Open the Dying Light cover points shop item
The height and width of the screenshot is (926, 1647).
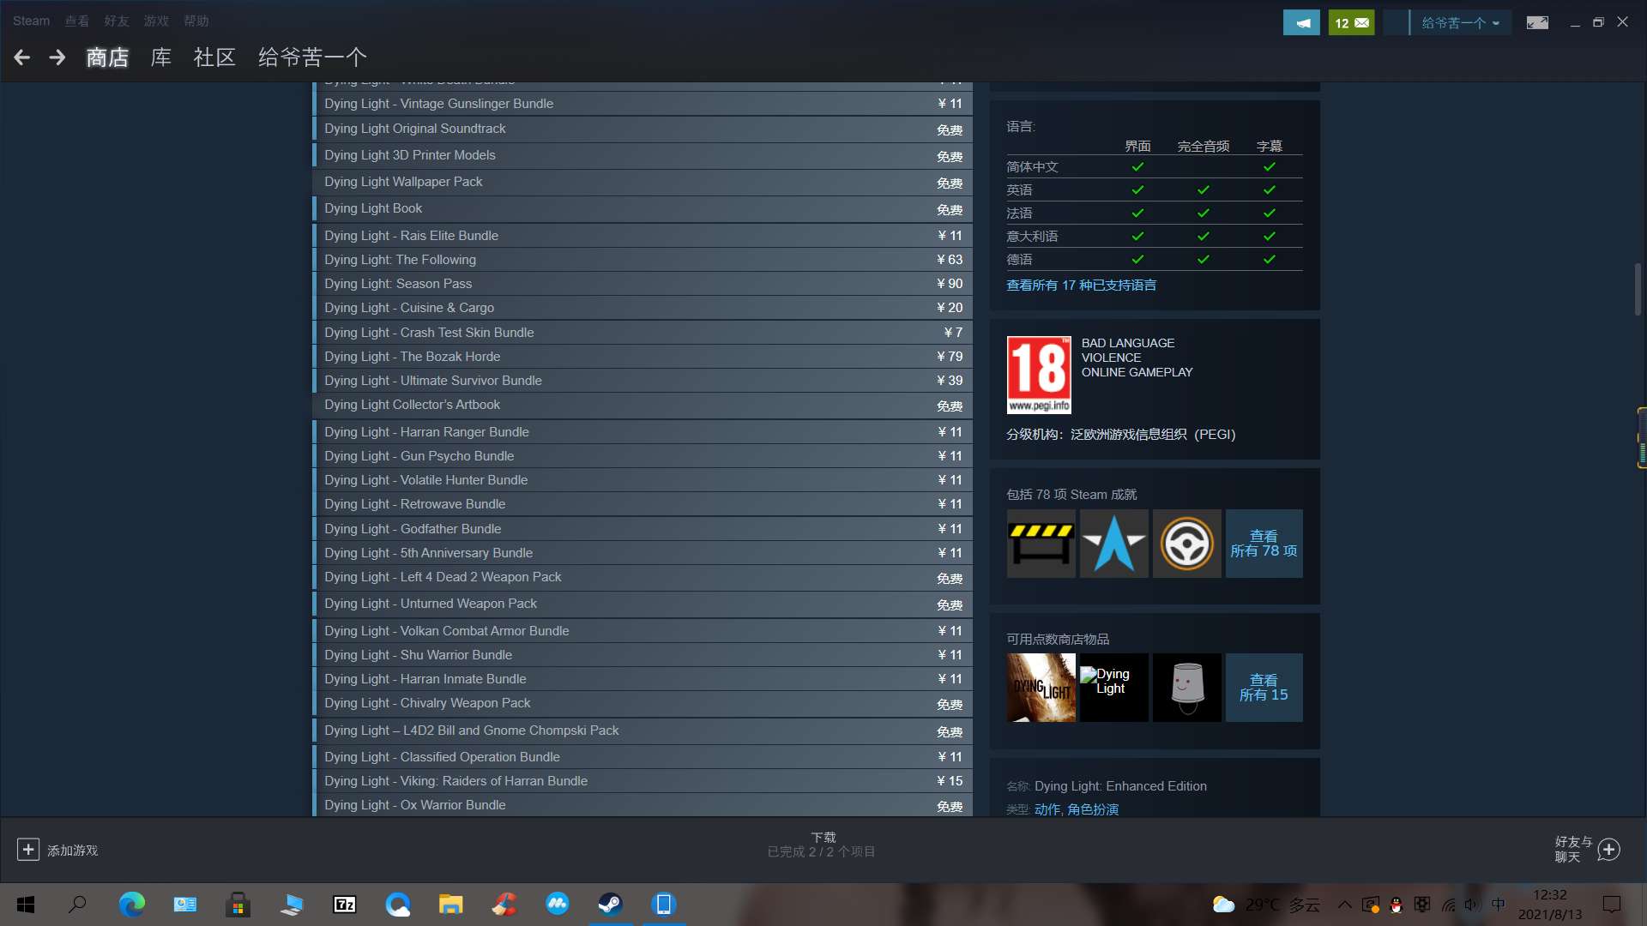1041,688
